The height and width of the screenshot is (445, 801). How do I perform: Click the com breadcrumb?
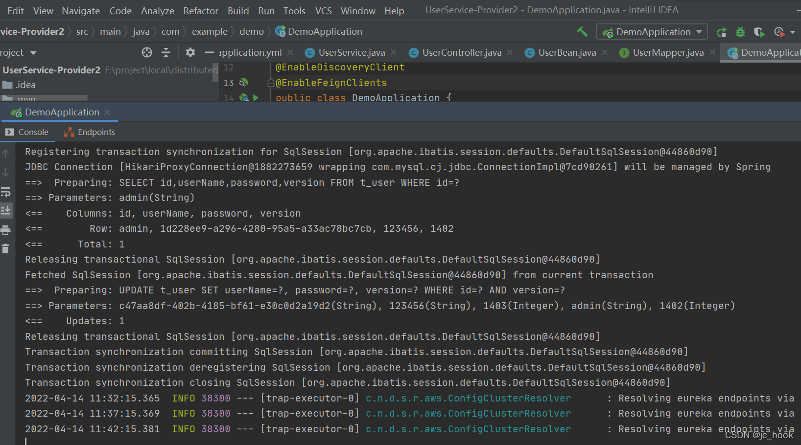[x=170, y=32]
